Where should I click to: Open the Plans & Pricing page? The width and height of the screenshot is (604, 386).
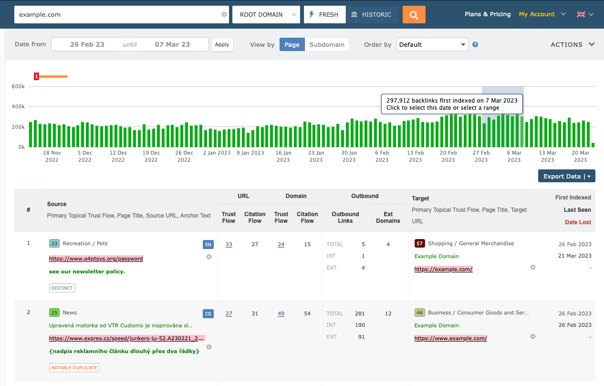[488, 14]
